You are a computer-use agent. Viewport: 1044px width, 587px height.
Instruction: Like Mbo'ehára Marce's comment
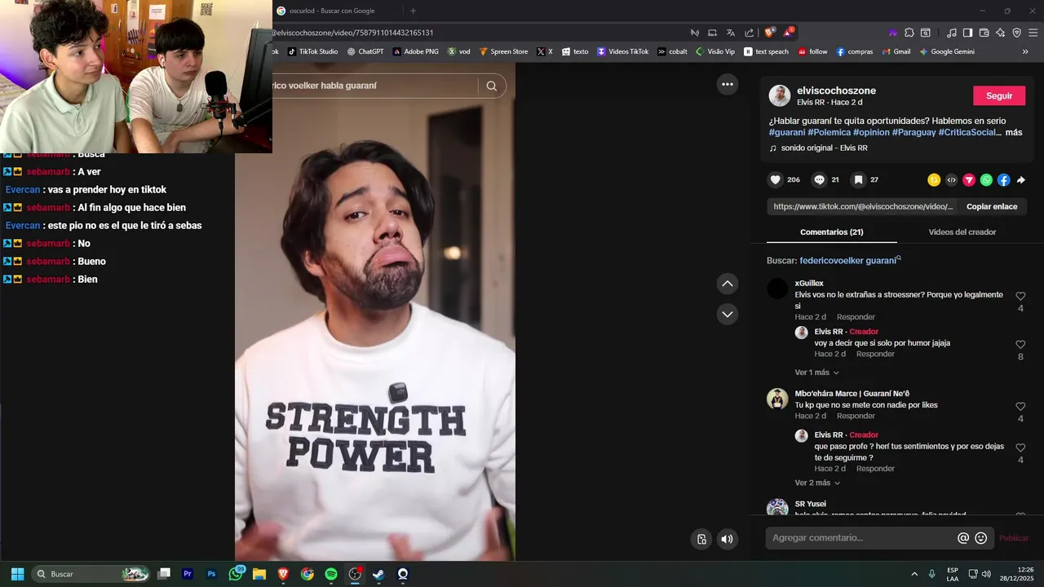pos(1020,407)
